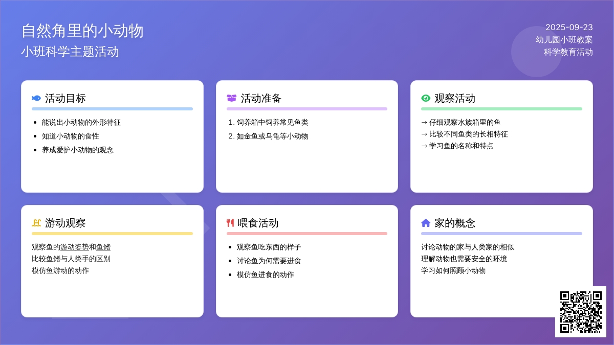Image resolution: width=614 pixels, height=345 pixels.
Task: Click the QR code image
Action: pyautogui.click(x=581, y=312)
